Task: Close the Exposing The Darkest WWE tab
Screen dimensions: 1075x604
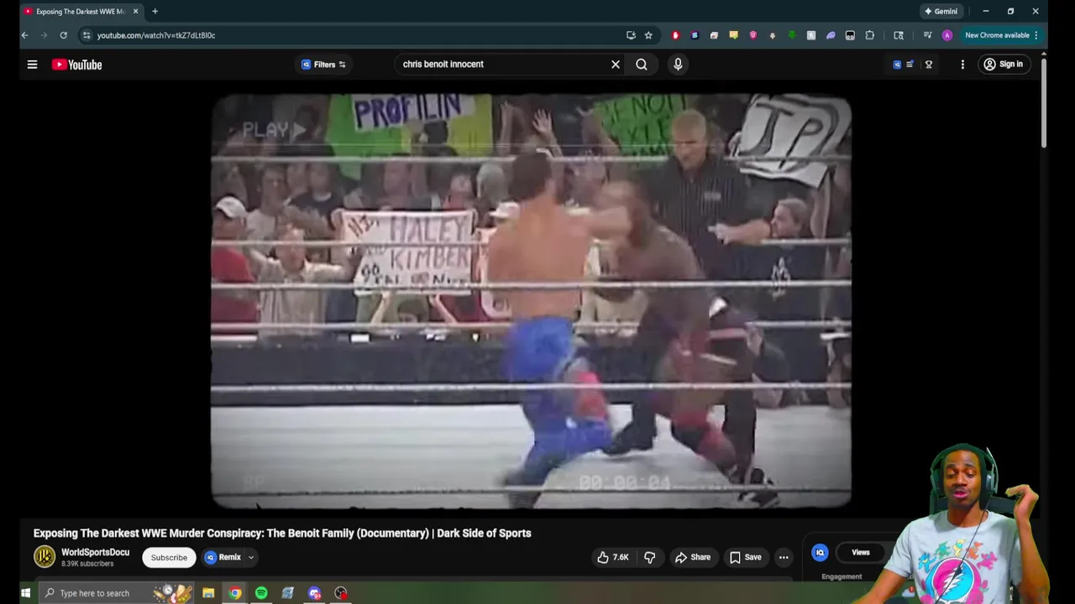Action: [x=135, y=12]
